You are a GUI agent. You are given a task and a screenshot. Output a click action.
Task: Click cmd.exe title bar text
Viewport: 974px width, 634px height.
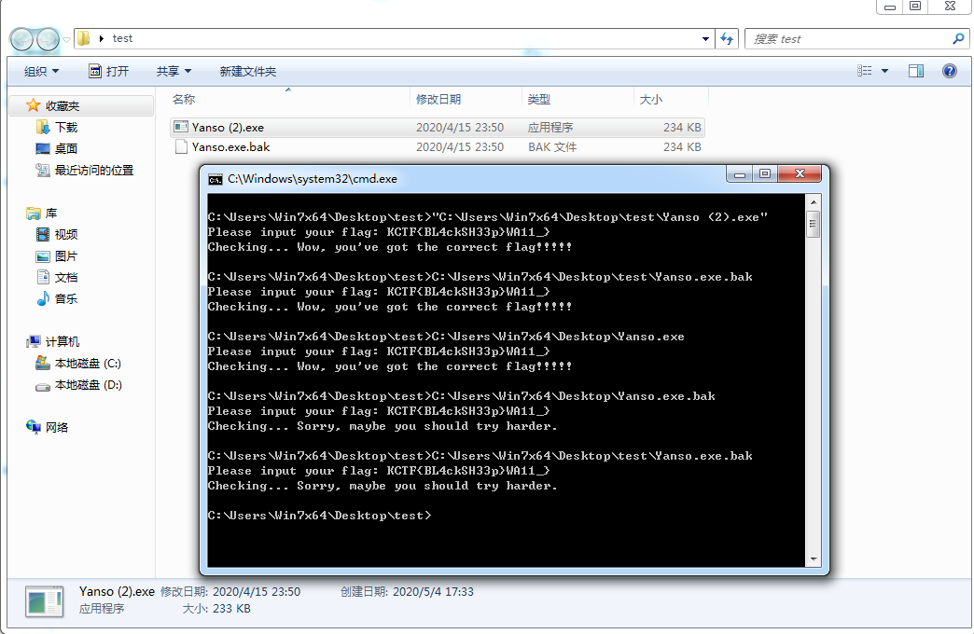[312, 179]
